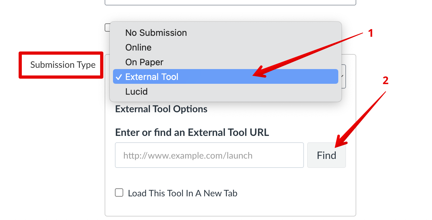
Task: Click the text box at the top edge
Action: pyautogui.click(x=230, y=3)
